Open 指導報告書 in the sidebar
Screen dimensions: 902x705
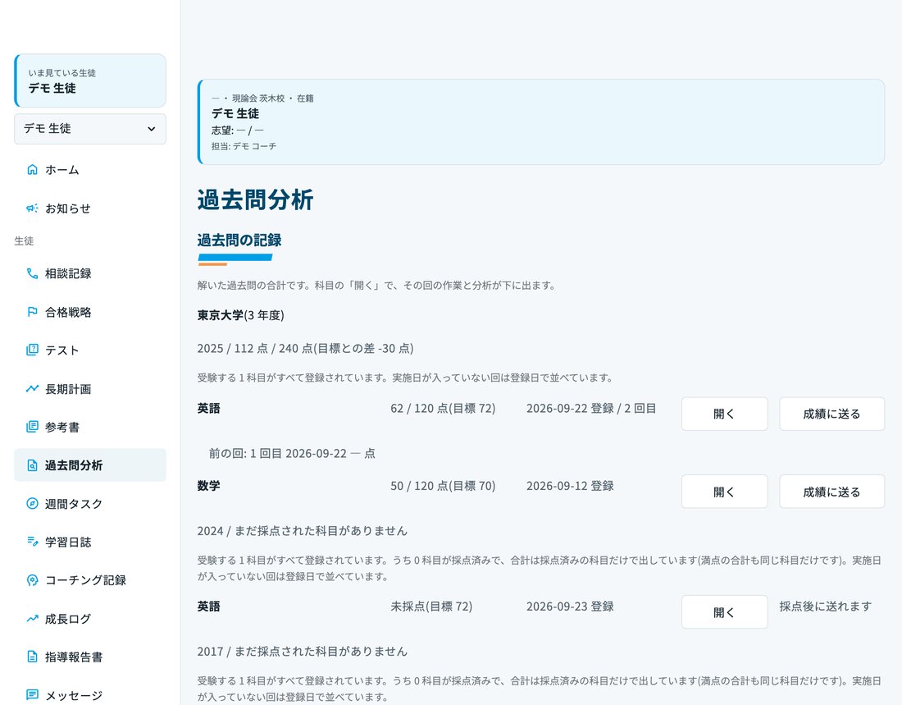90,657
